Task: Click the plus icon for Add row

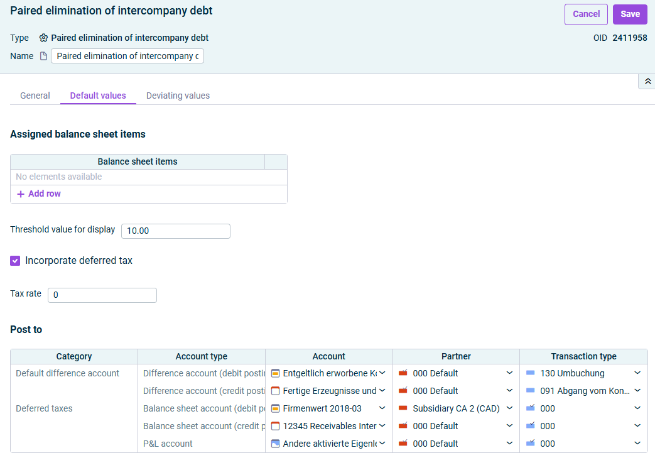Action: tap(21, 194)
